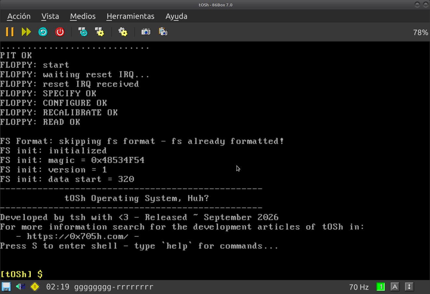Open the Ayuda menu
The image size is (430, 294).
(x=176, y=16)
